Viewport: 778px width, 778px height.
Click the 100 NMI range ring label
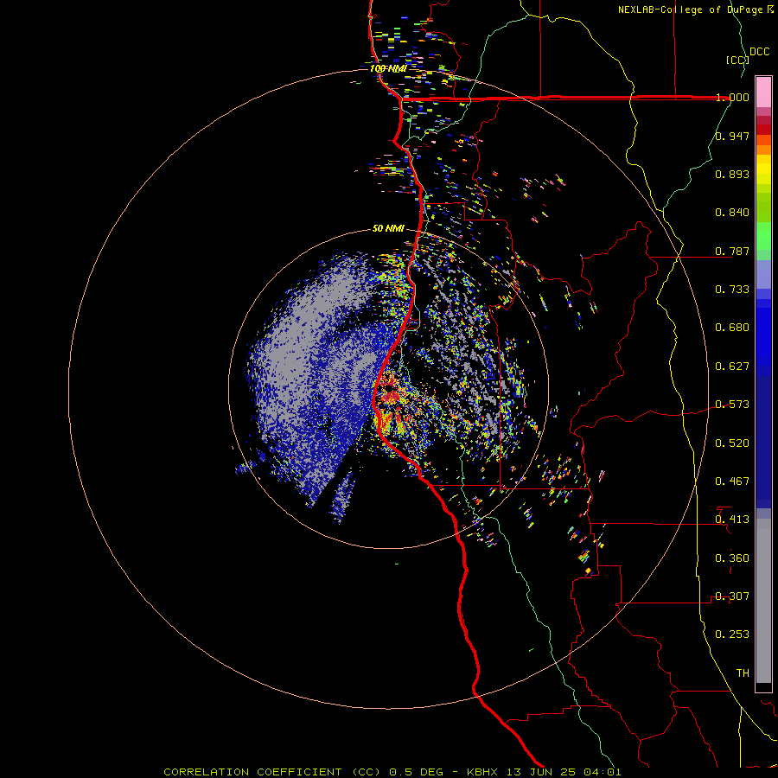pyautogui.click(x=388, y=68)
